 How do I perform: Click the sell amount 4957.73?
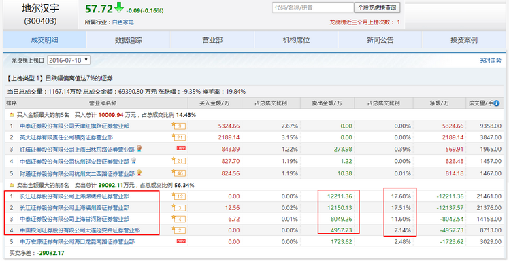[341, 230]
